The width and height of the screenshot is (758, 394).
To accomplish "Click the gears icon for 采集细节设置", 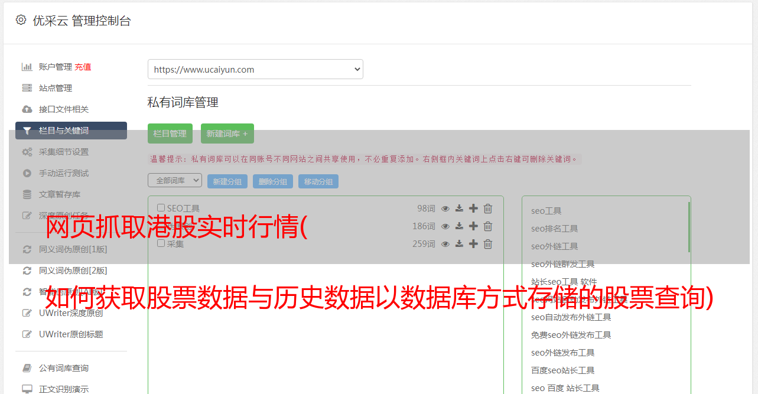I will [27, 152].
